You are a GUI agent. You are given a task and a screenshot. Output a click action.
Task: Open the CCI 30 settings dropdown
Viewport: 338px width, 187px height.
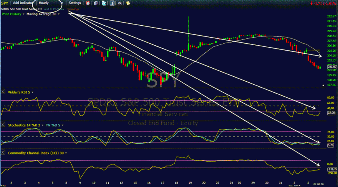click(x=66, y=153)
